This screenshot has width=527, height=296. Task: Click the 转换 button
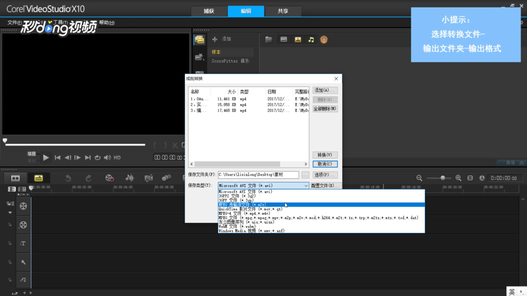325,155
